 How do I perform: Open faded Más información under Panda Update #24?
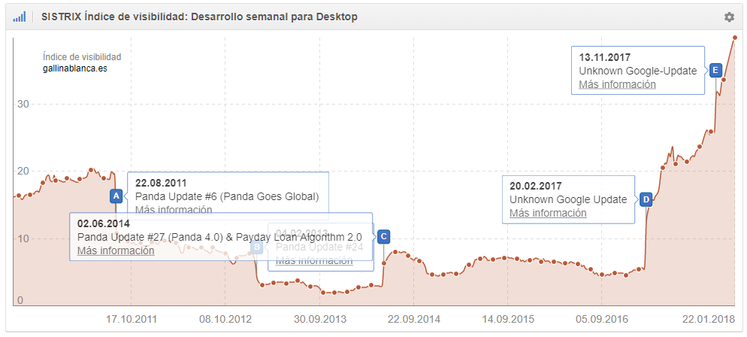[314, 260]
